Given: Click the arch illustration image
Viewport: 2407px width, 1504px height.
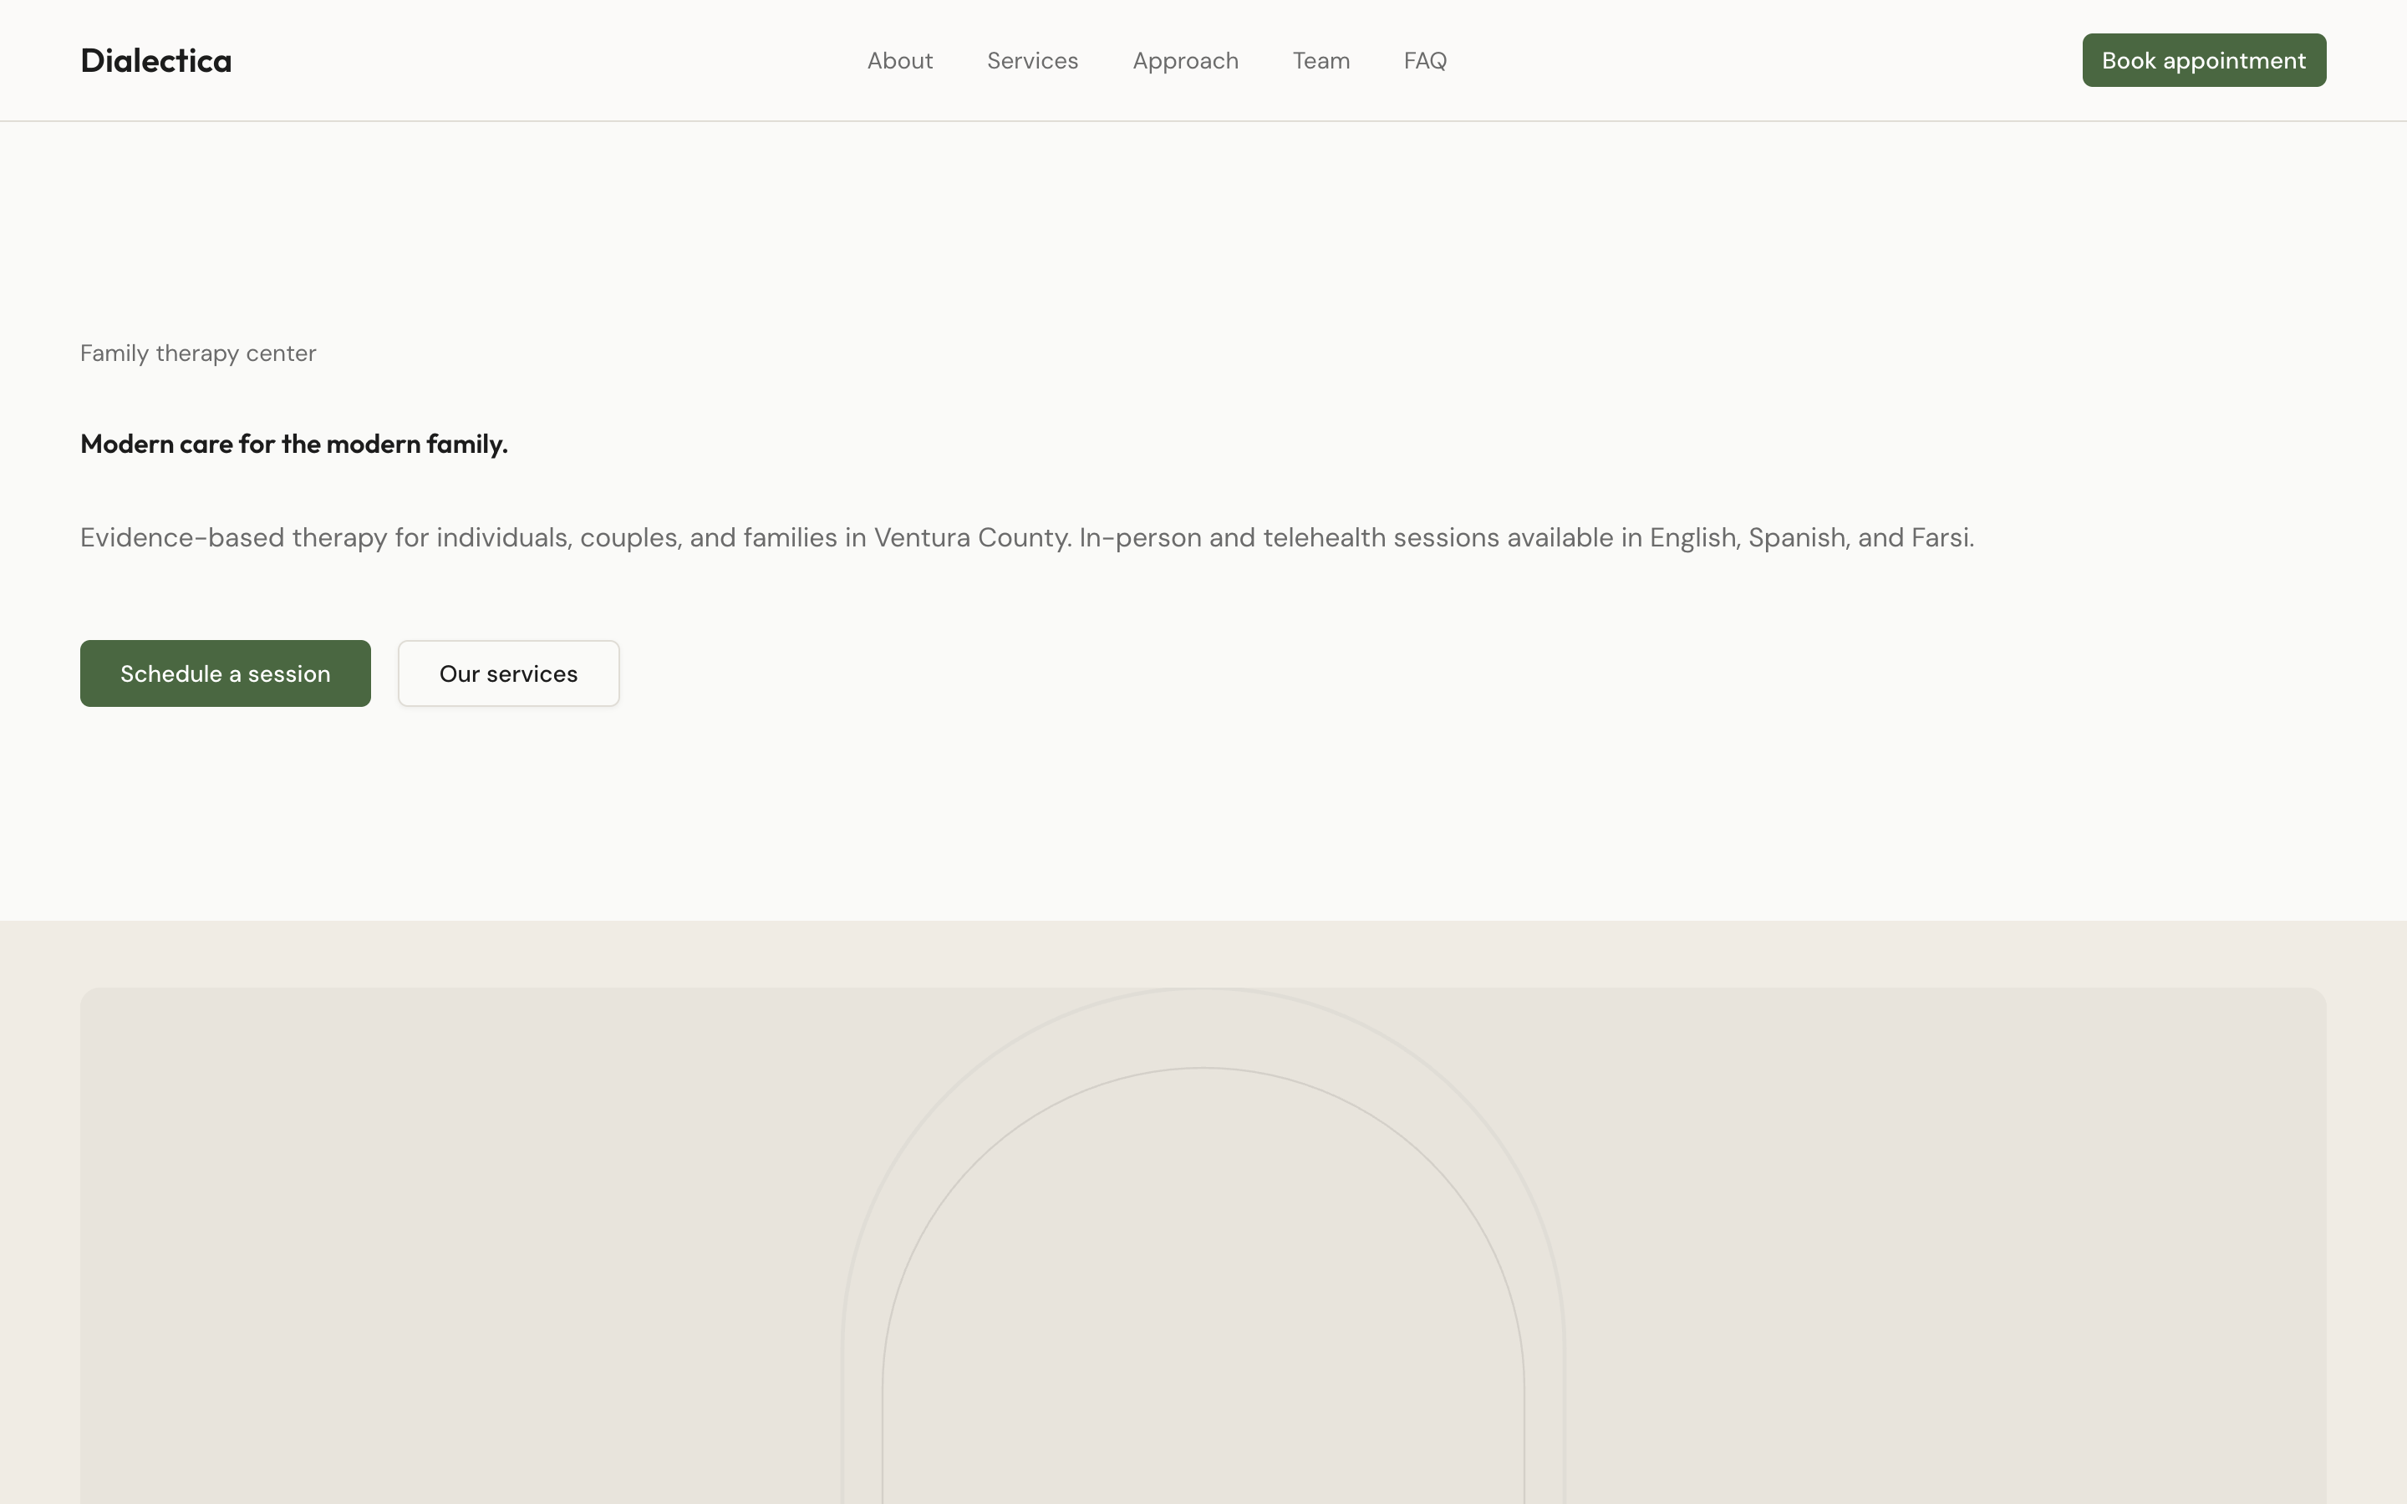Looking at the screenshot, I should tap(1203, 1245).
